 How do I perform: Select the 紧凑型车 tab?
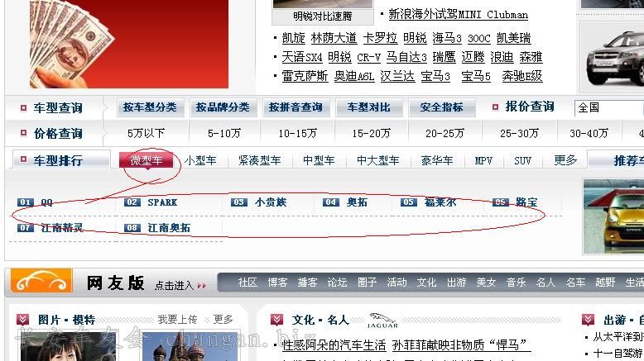pyautogui.click(x=259, y=160)
